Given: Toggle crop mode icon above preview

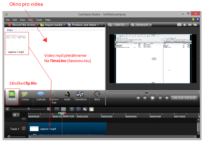Looking at the screenshot, I should coord(179,25).
